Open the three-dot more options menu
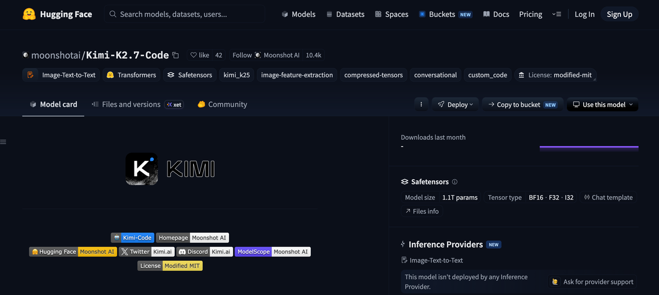This screenshot has height=295, width=659. coord(421,104)
